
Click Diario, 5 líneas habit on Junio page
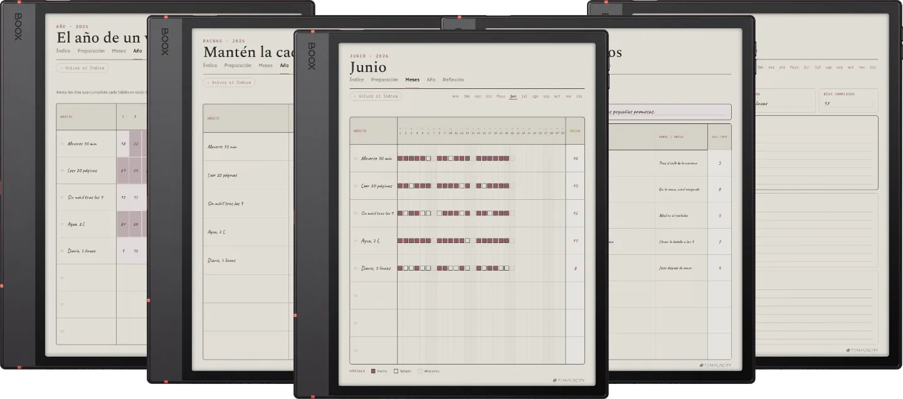[x=376, y=268]
